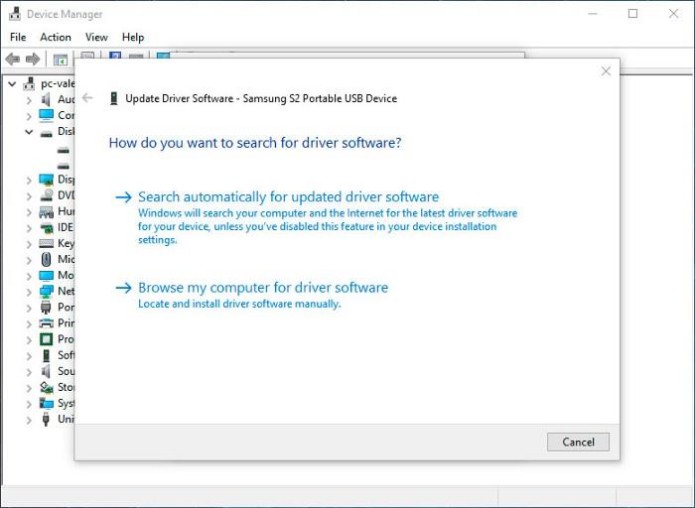Select the Storage controllers category icon

coord(46,388)
